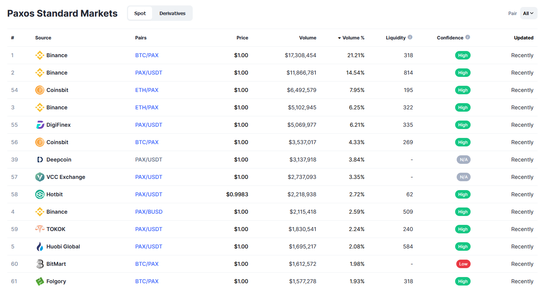
Task: Click the sort arrow beside Volume %
Action: click(339, 38)
